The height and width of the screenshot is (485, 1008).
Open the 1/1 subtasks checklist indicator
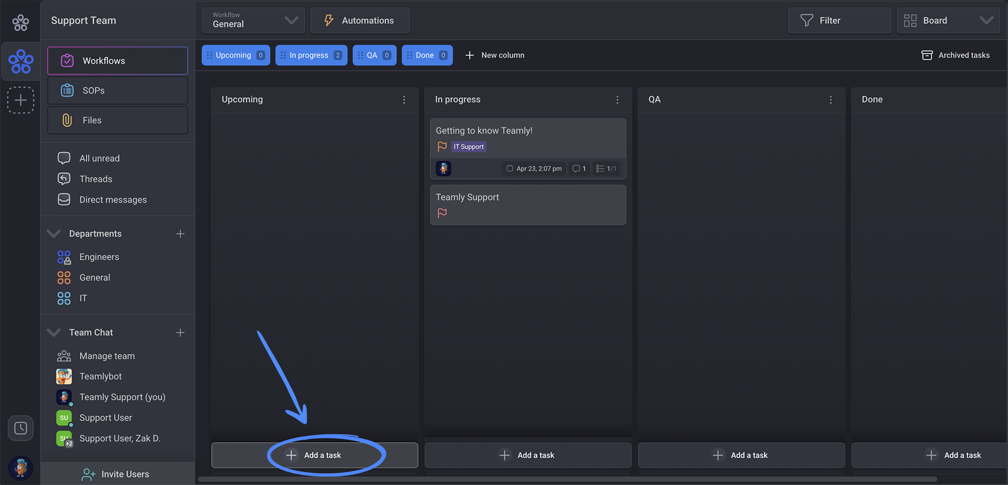click(x=606, y=169)
